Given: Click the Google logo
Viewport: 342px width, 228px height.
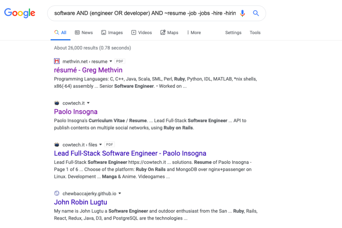Looking at the screenshot, I should (19, 13).
